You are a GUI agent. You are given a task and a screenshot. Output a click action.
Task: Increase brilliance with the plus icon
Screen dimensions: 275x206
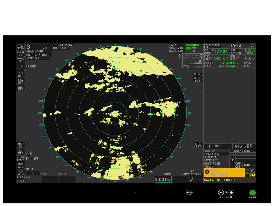point(231,193)
